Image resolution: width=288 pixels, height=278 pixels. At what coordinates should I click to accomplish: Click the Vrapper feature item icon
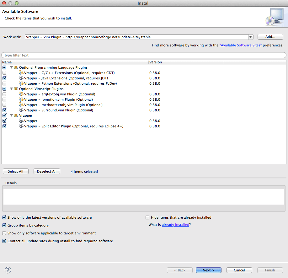coord(21,121)
